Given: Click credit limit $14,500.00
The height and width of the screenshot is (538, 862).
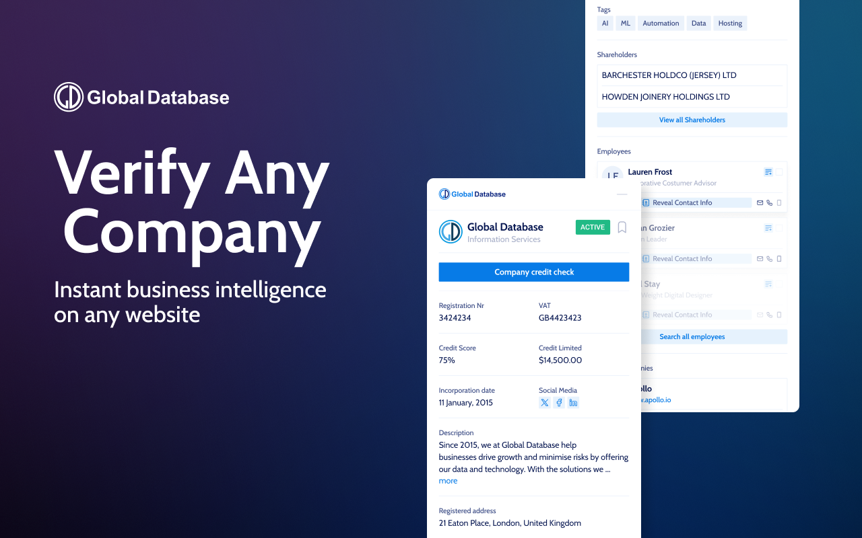Looking at the screenshot, I should coord(560,360).
